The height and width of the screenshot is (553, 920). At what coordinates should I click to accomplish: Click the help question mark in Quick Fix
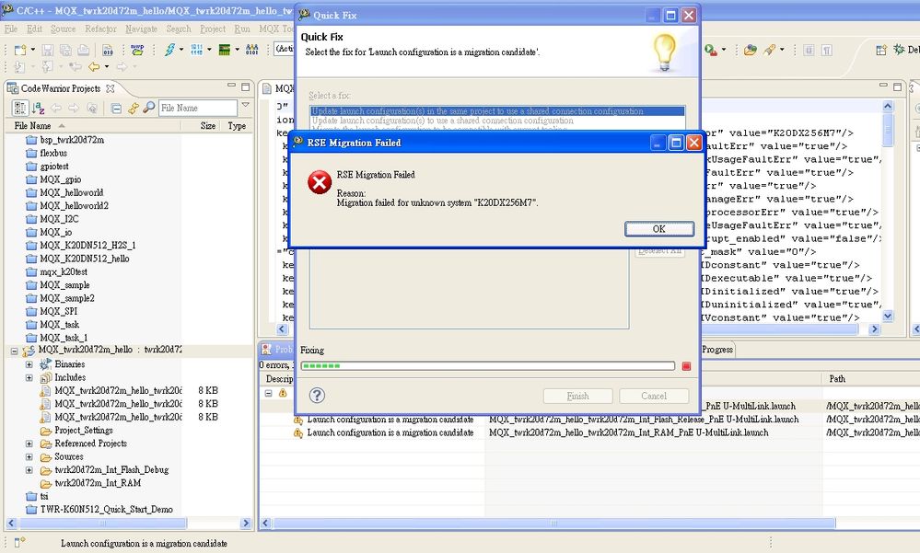point(317,396)
